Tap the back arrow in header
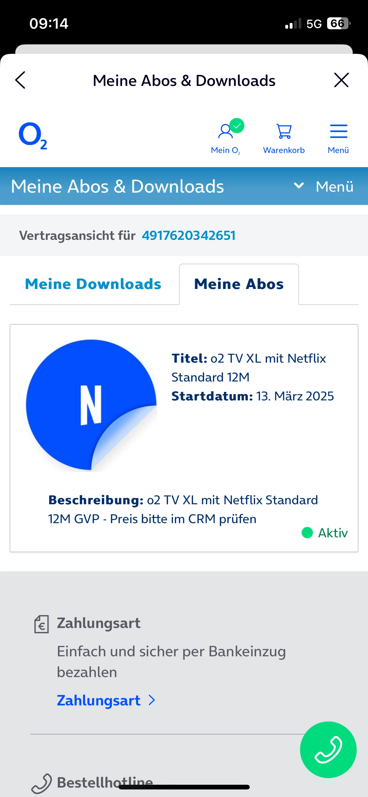 pos(20,80)
